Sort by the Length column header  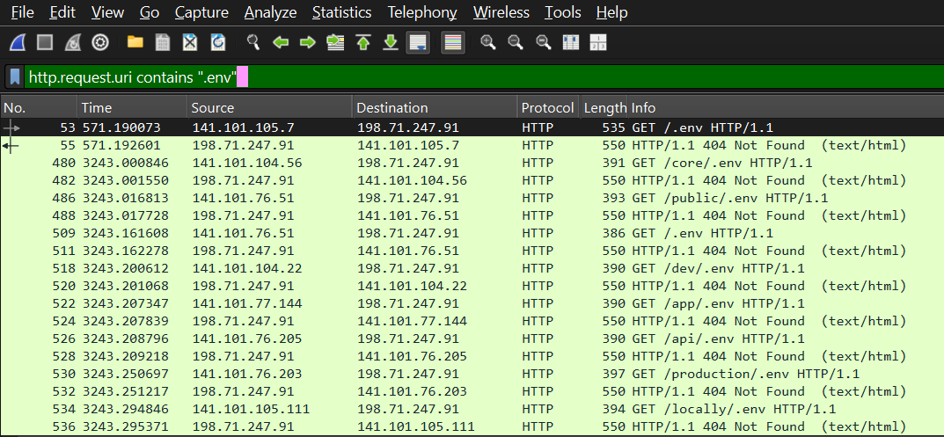604,108
